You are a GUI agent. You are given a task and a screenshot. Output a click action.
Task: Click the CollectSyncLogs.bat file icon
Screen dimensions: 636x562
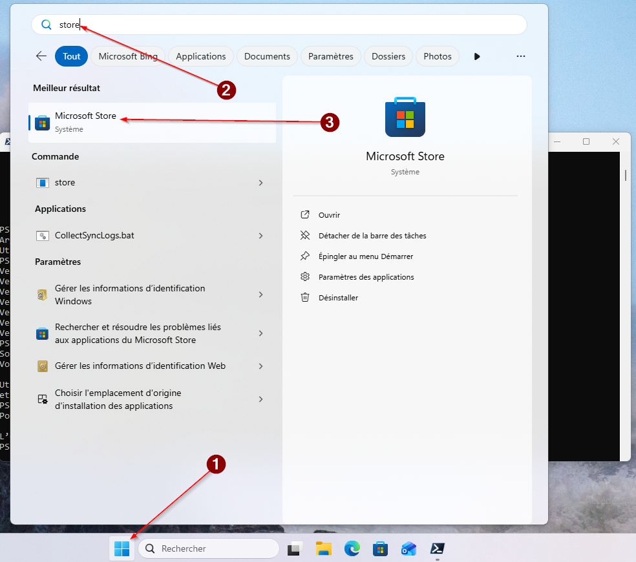click(42, 236)
